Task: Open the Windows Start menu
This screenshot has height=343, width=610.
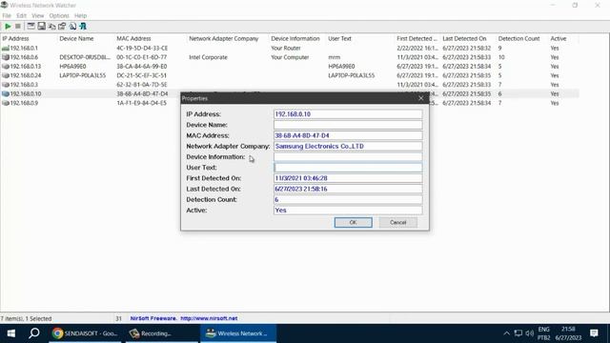Action: 11,333
